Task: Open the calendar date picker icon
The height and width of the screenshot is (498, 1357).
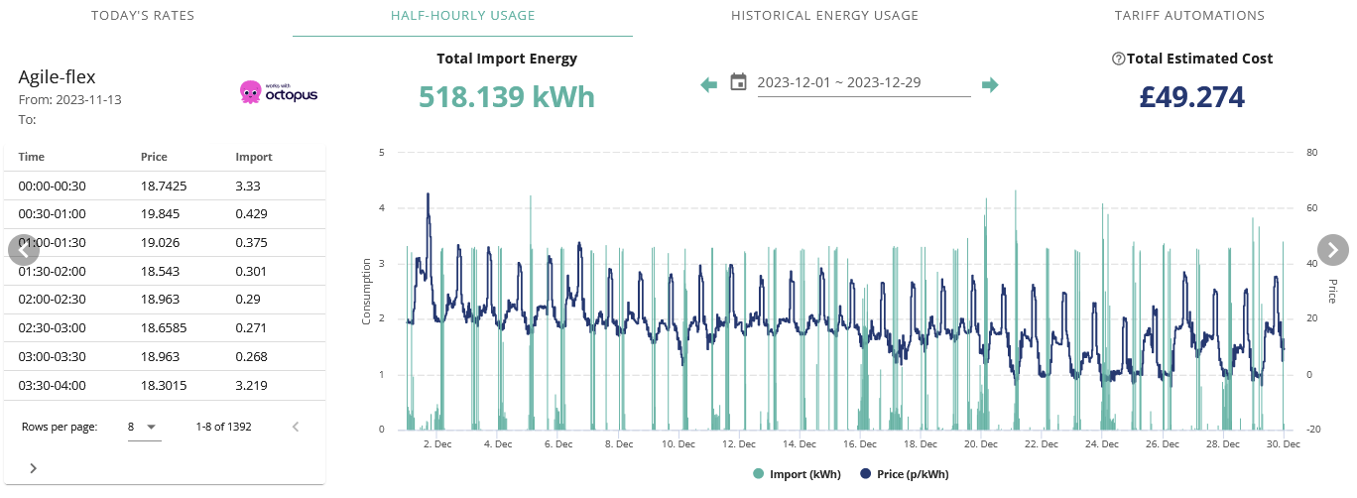Action: coord(738,82)
